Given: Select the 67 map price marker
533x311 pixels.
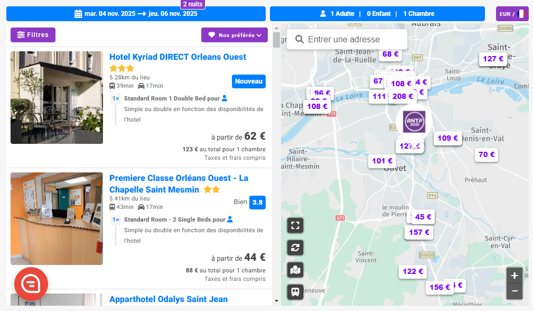Looking at the screenshot, I should pyautogui.click(x=377, y=81).
